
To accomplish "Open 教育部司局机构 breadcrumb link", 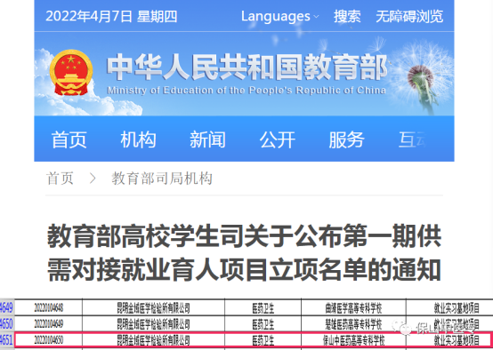I will click(x=162, y=179).
